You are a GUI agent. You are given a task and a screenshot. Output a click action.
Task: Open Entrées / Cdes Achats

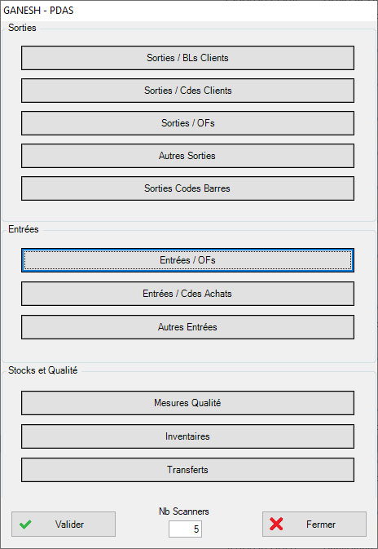pos(187,294)
